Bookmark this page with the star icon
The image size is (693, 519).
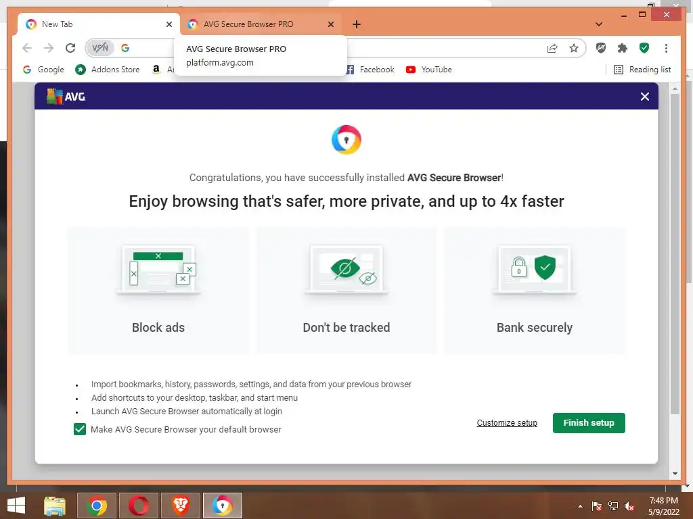[574, 48]
